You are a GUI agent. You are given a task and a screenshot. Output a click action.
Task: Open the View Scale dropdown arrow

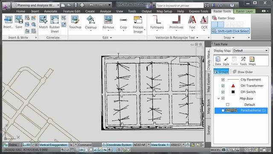coord(183,145)
